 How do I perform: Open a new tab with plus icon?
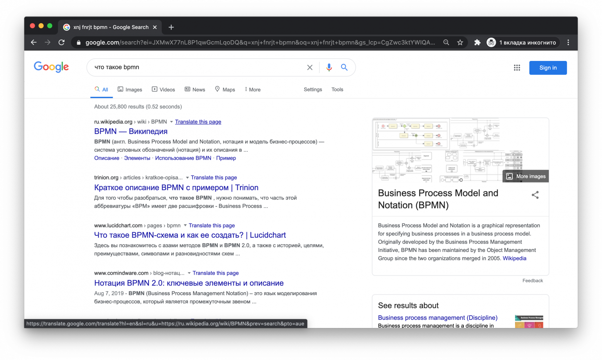pos(171,27)
